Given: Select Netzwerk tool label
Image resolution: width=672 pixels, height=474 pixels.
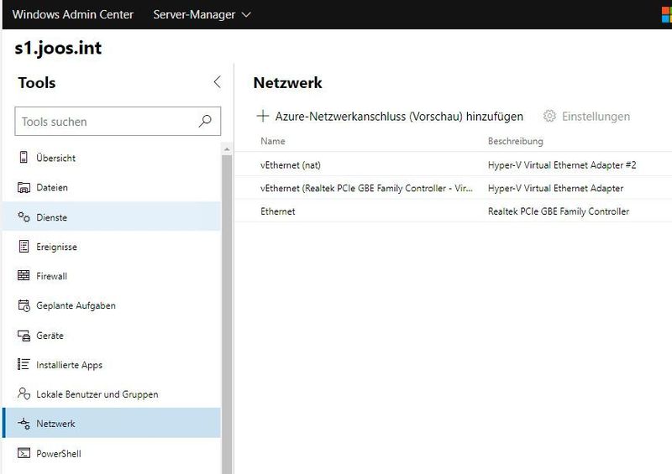Looking at the screenshot, I should click(x=55, y=424).
